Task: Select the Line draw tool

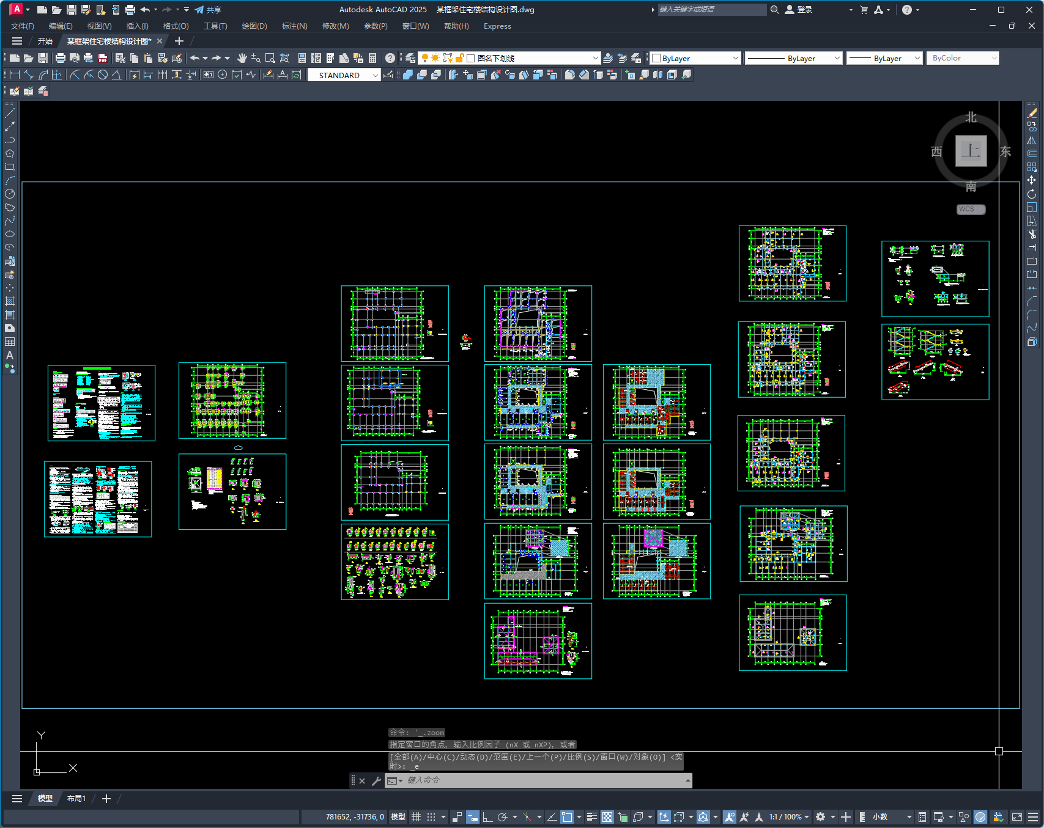Action: 10,113
